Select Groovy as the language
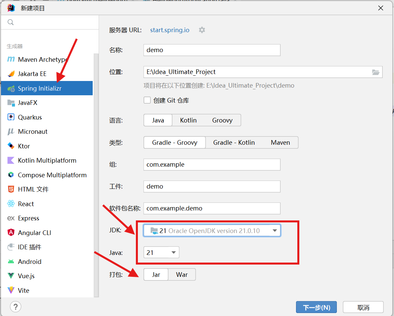 (222, 120)
